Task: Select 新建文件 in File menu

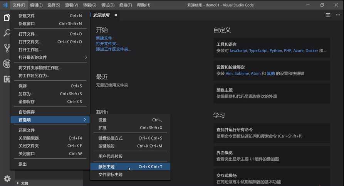Action: click(x=50, y=16)
